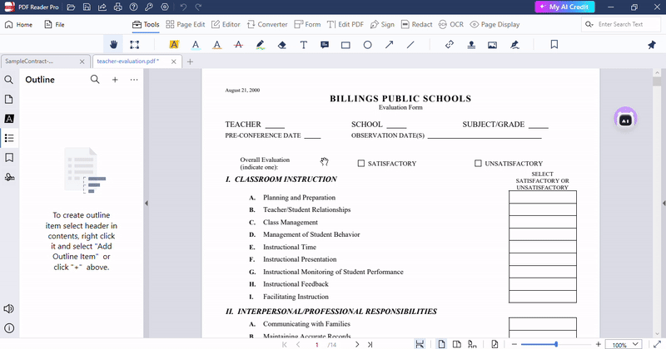
Task: Switch to the Sign tab
Action: pos(382,25)
